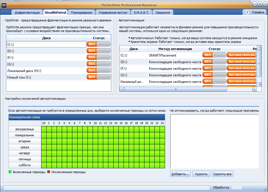Click the PerfectDisk PD logo icon
Viewport: 268px width, 192px height.
tap(4, 5)
